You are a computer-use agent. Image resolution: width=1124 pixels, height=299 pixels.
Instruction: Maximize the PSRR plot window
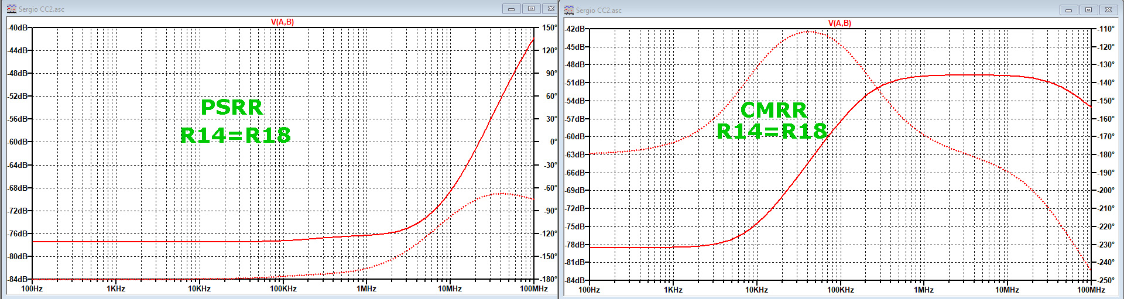click(x=531, y=9)
